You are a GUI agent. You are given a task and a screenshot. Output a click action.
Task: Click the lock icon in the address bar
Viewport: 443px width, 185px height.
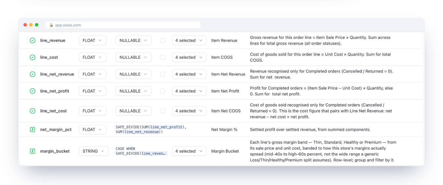pos(51,25)
